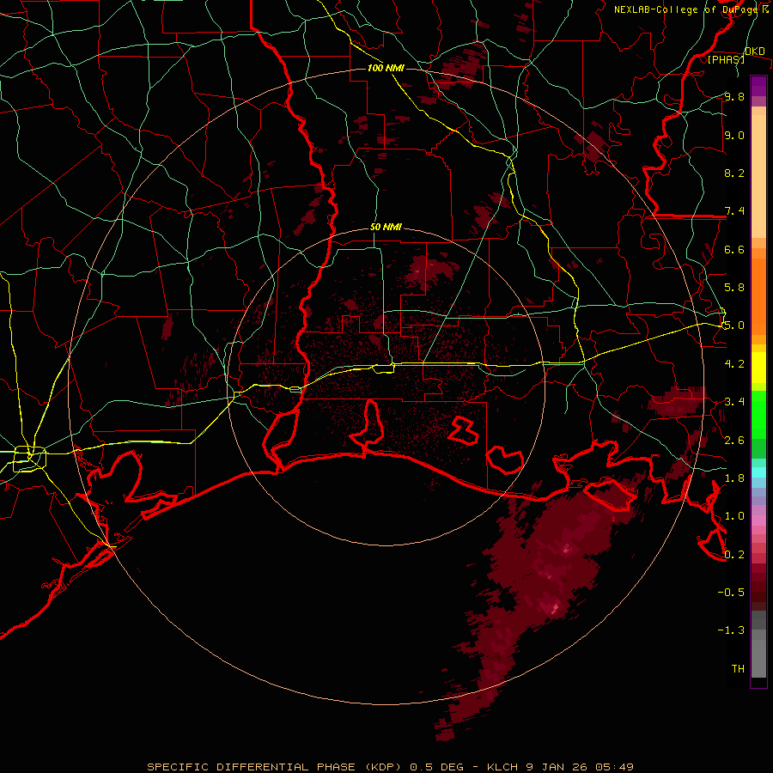Click the 2.6 value on the color scale
The image size is (773, 773).
(x=734, y=441)
